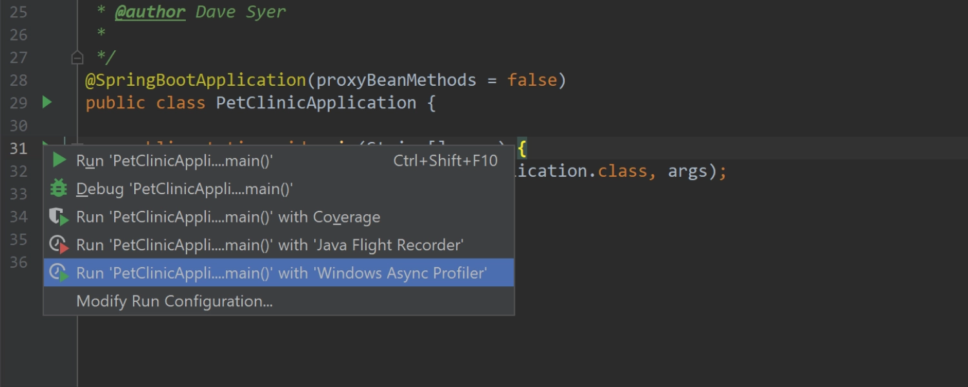Click line number 30 in the gutter

click(19, 125)
